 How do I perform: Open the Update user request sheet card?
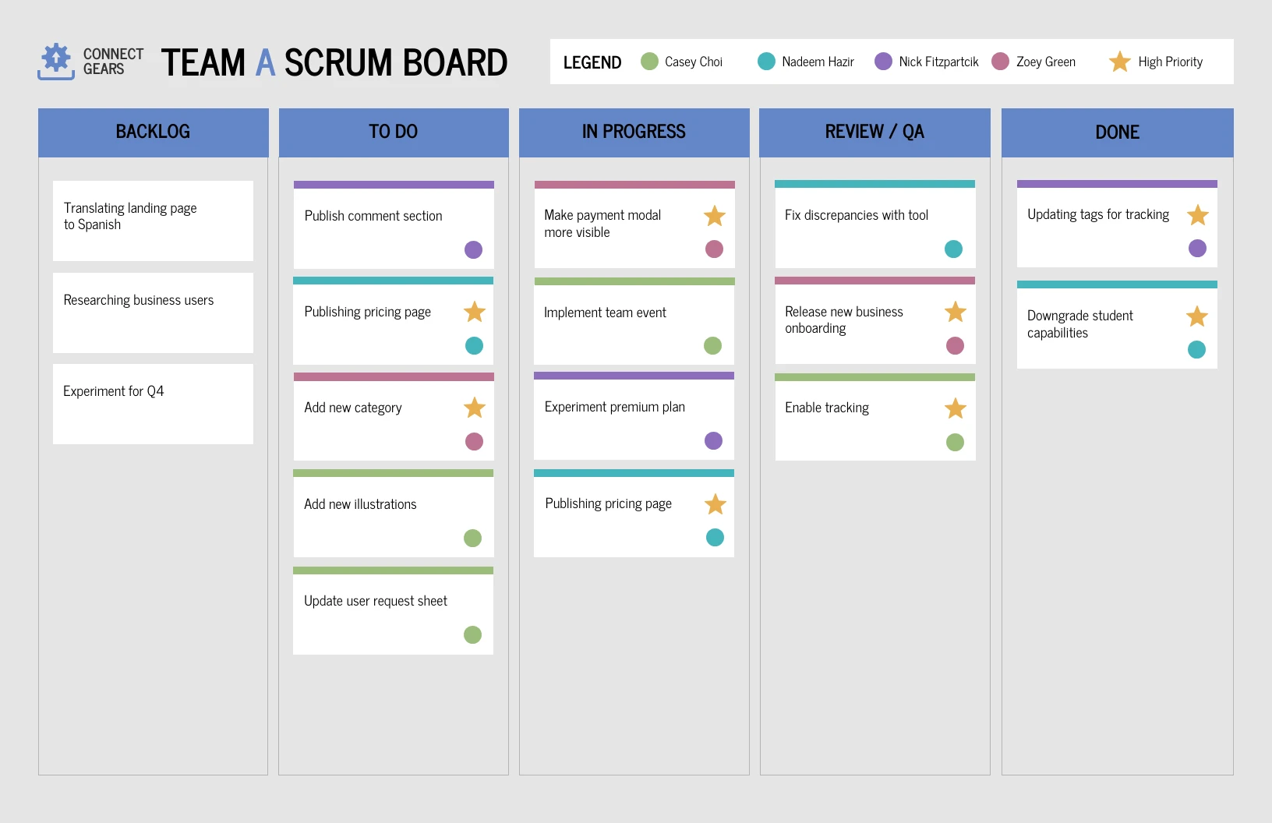393,611
